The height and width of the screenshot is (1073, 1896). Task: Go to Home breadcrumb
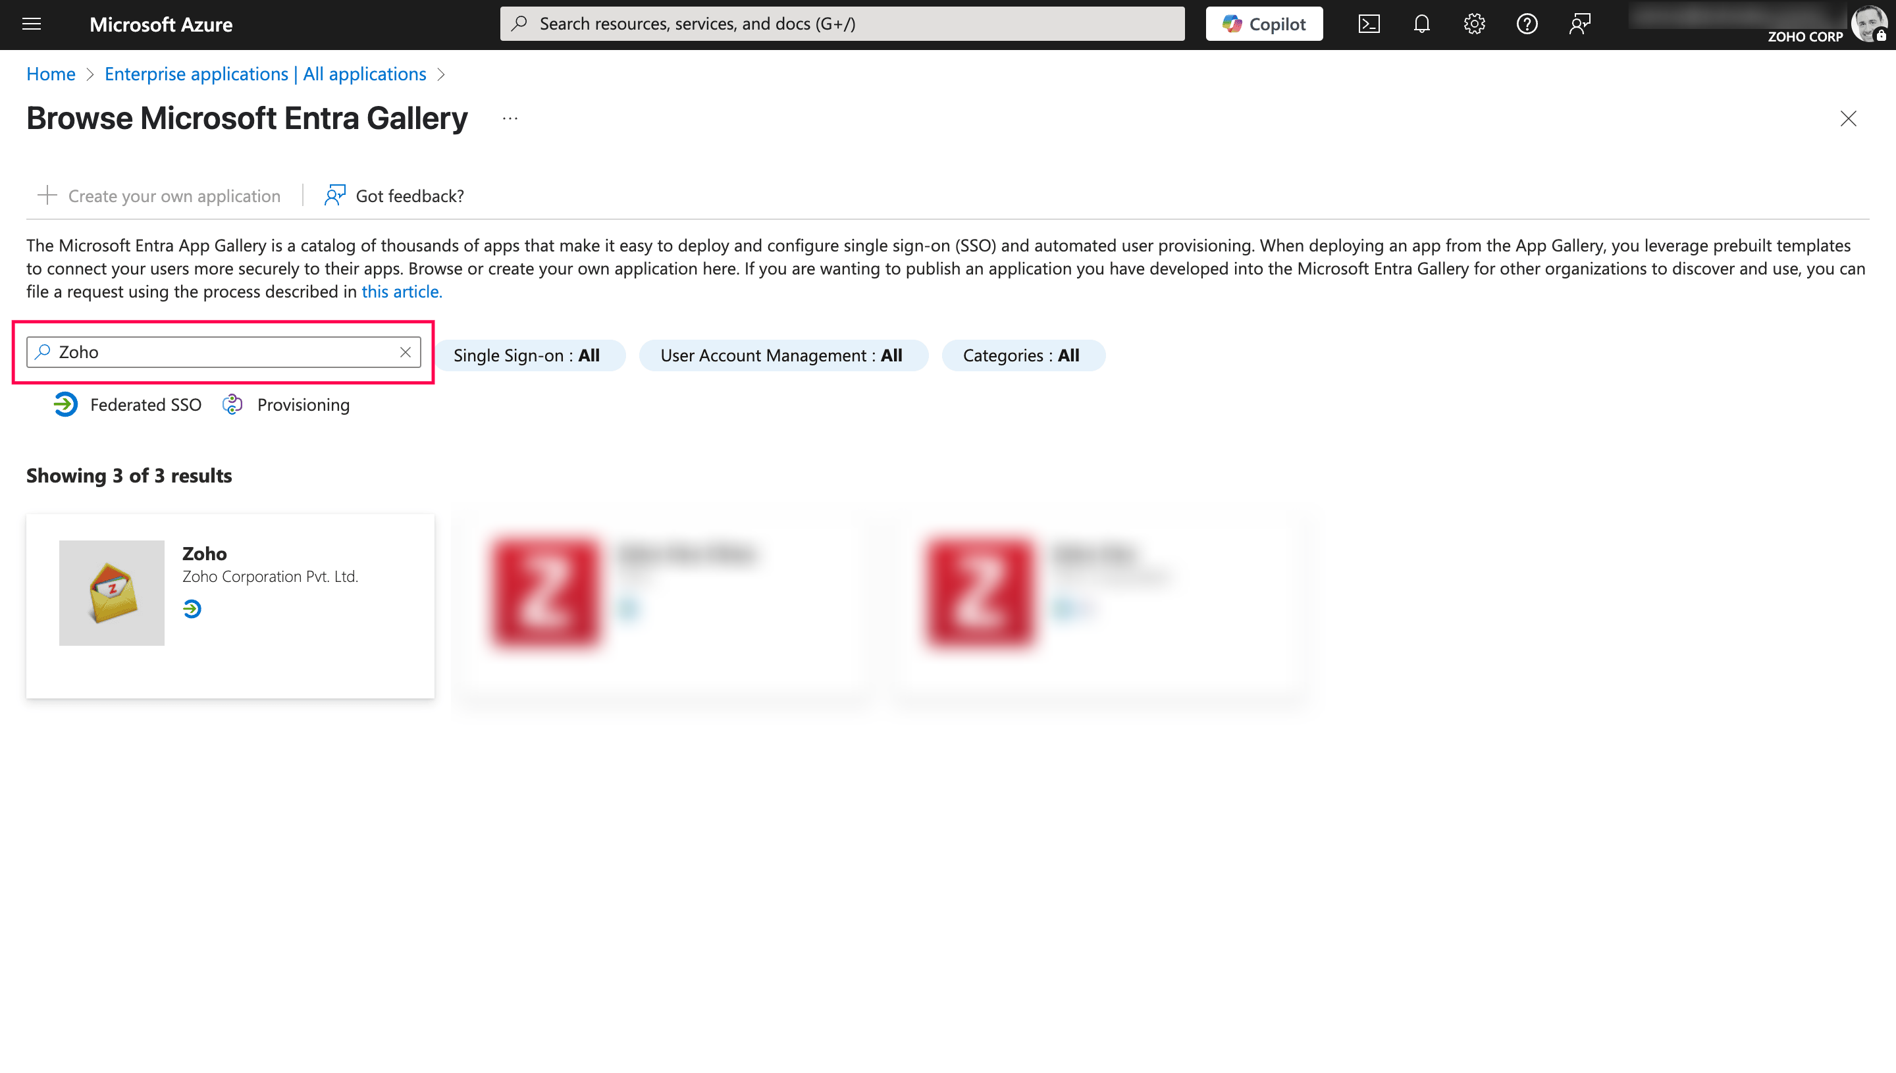pos(51,74)
